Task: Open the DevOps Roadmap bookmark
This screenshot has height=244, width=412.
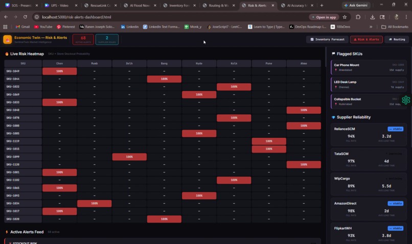Action: click(x=308, y=27)
